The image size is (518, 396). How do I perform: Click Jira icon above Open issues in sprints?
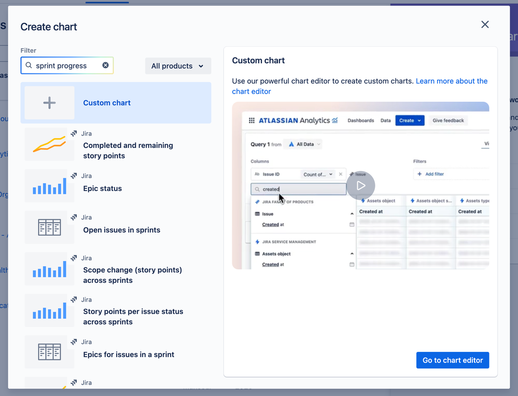pos(74,217)
